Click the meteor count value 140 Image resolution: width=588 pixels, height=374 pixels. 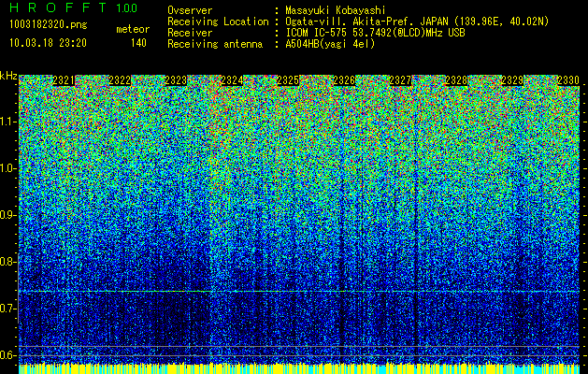pyautogui.click(x=138, y=43)
